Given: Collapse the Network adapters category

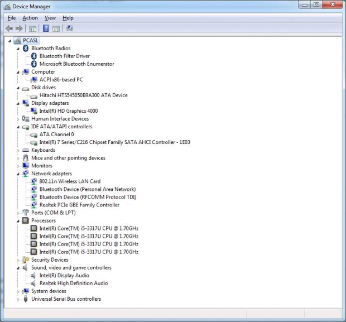Looking at the screenshot, I should coord(18,174).
